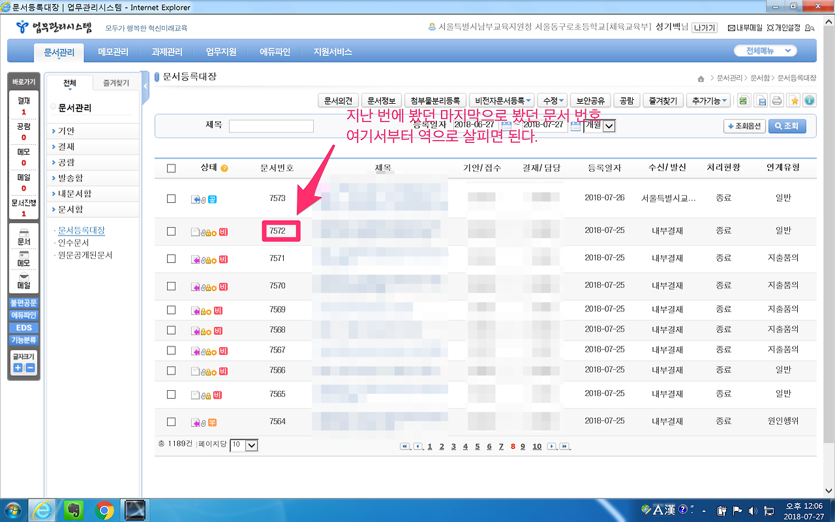Switch to the 즐겨찾기 tab in left panel
The height and width of the screenshot is (522, 835).
tap(116, 84)
